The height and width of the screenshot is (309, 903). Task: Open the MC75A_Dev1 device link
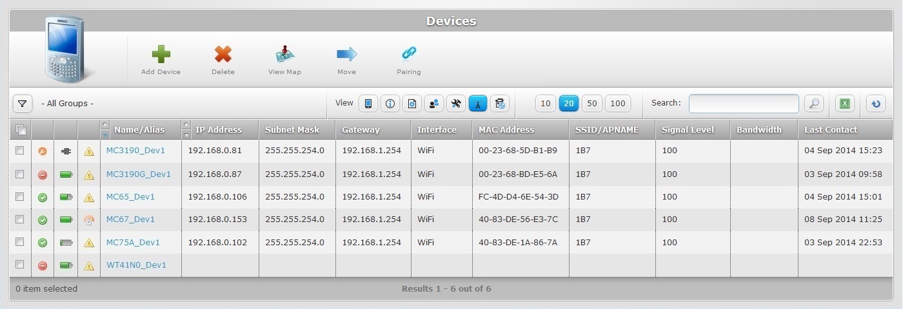(133, 243)
